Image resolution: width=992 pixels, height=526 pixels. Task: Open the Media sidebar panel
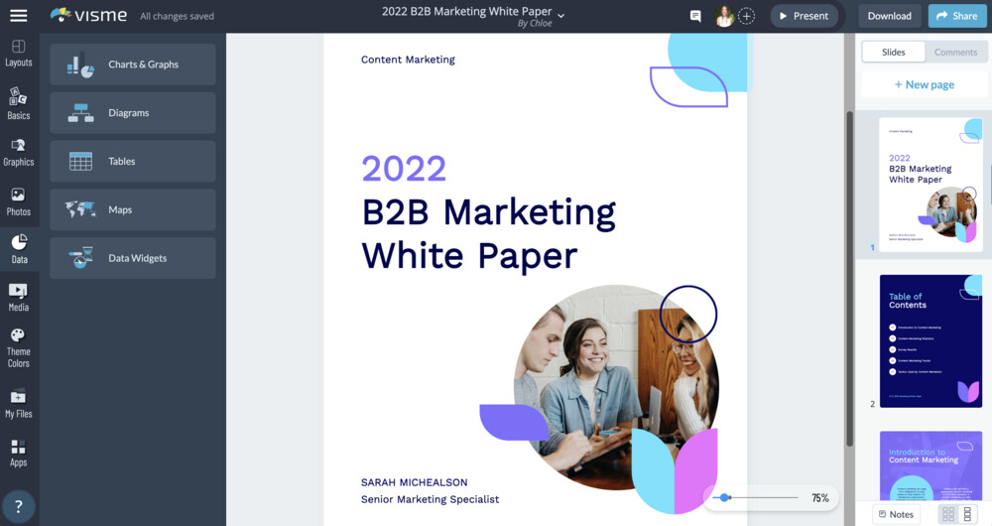[18, 297]
